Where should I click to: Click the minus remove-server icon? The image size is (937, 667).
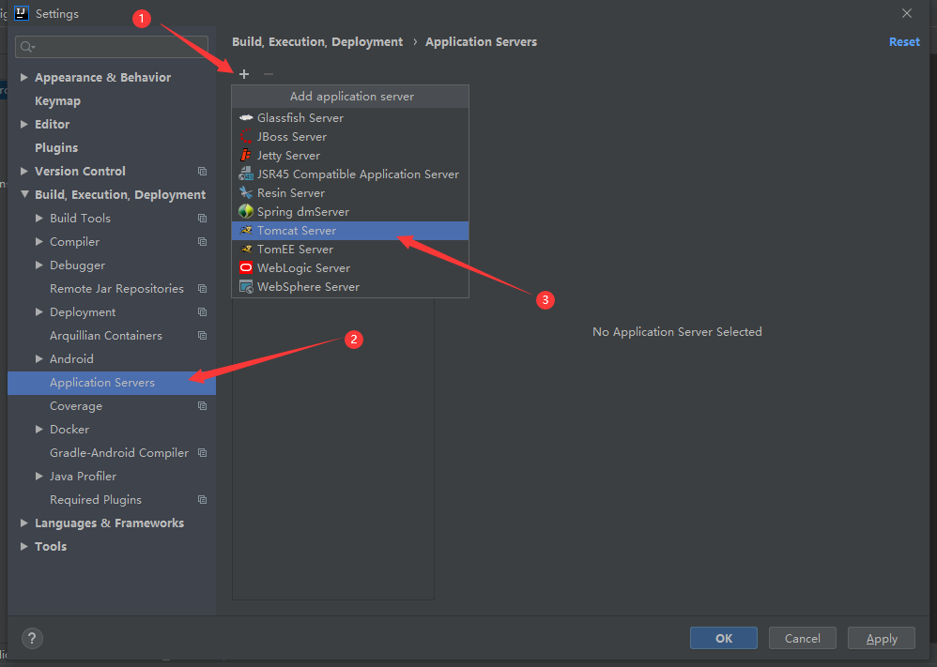pos(269,74)
